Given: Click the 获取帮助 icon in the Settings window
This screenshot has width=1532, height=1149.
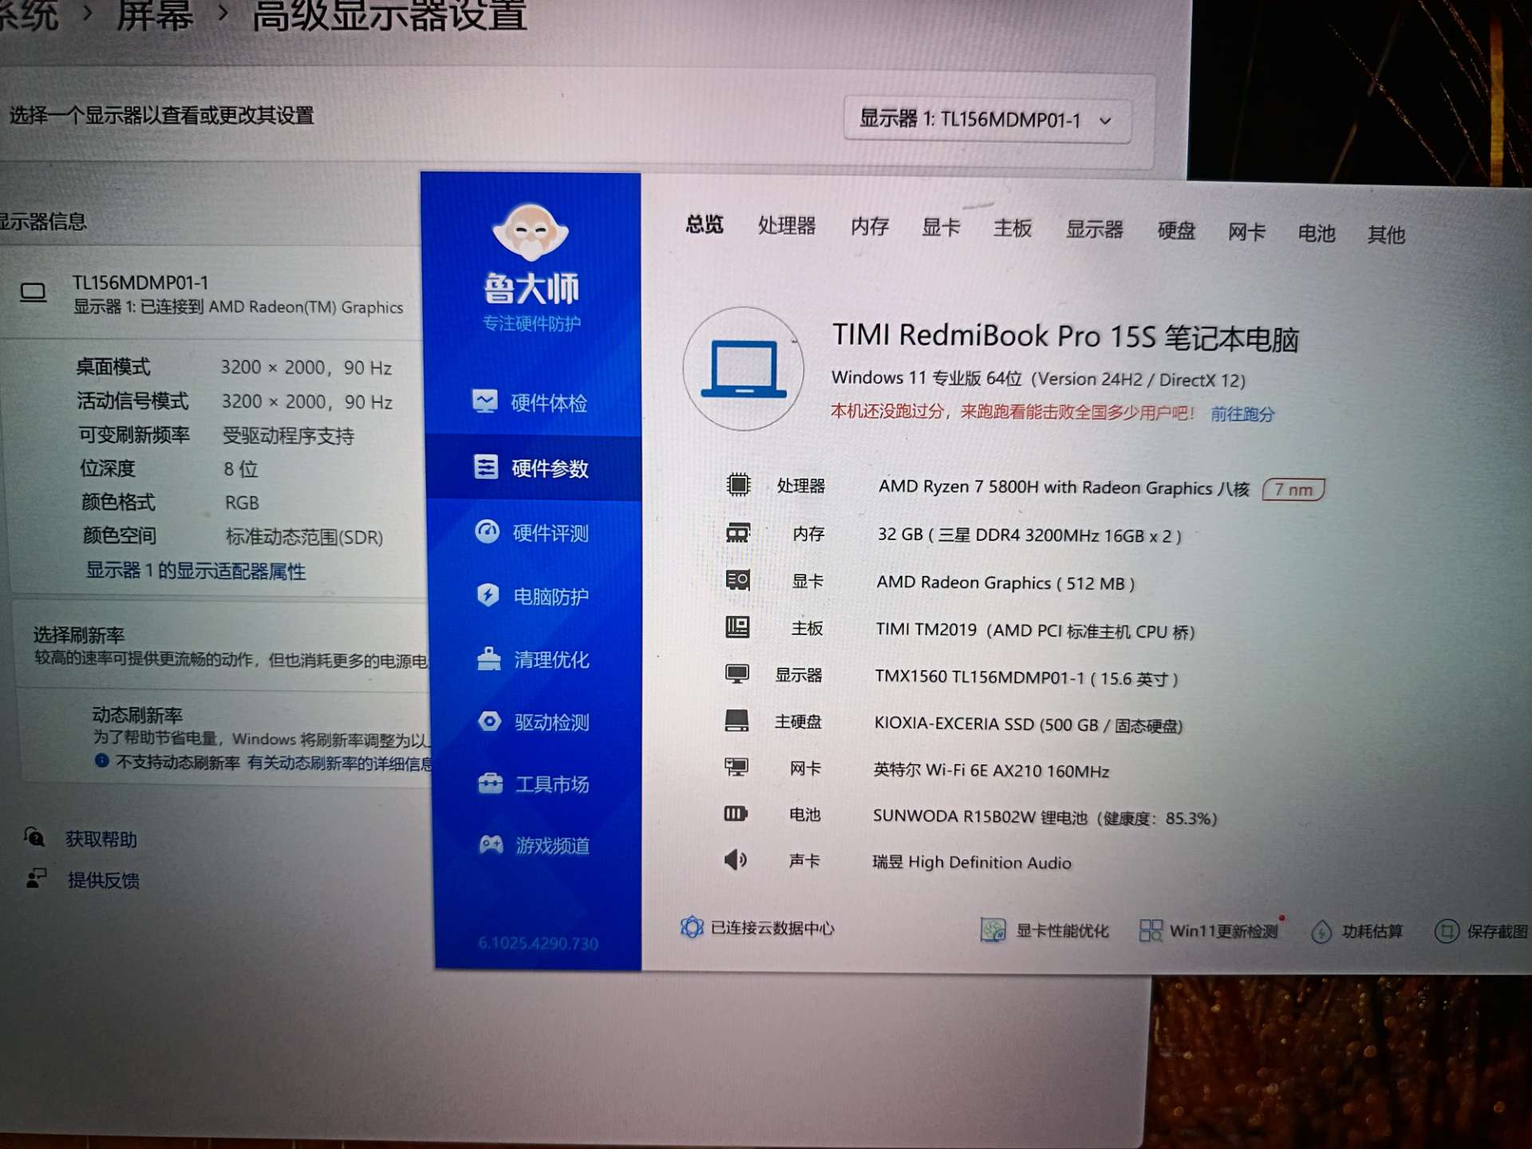Looking at the screenshot, I should 34,837.
